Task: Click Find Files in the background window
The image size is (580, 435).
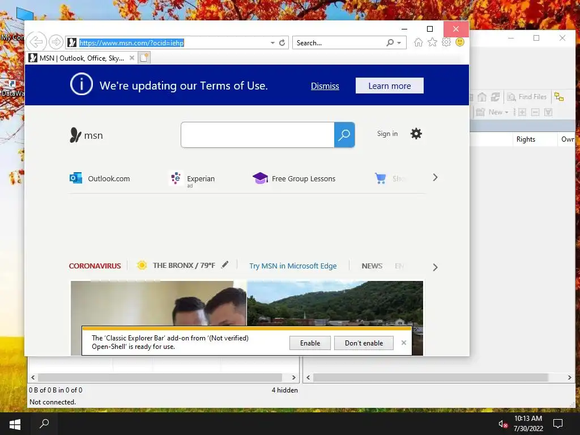Action: [527, 97]
